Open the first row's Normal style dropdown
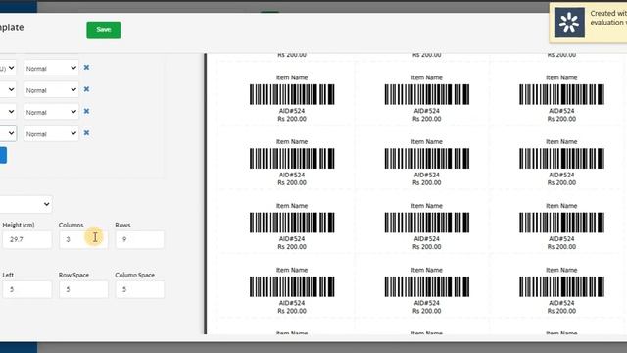 (51, 68)
